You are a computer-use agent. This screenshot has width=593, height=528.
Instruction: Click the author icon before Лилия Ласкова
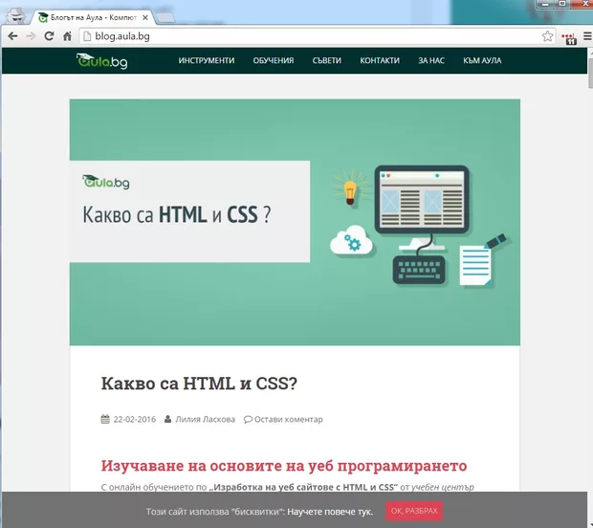coord(168,419)
